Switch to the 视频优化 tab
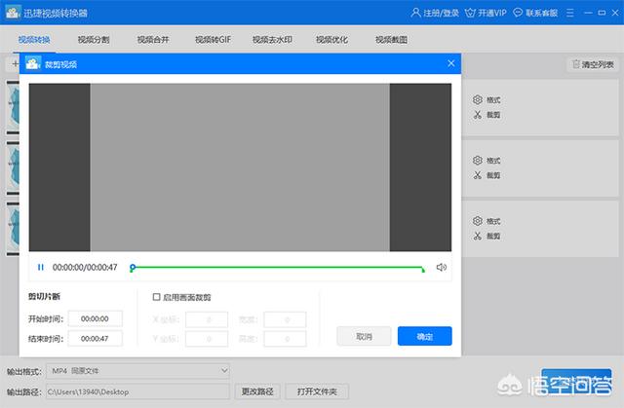This screenshot has height=408, width=624. point(331,39)
